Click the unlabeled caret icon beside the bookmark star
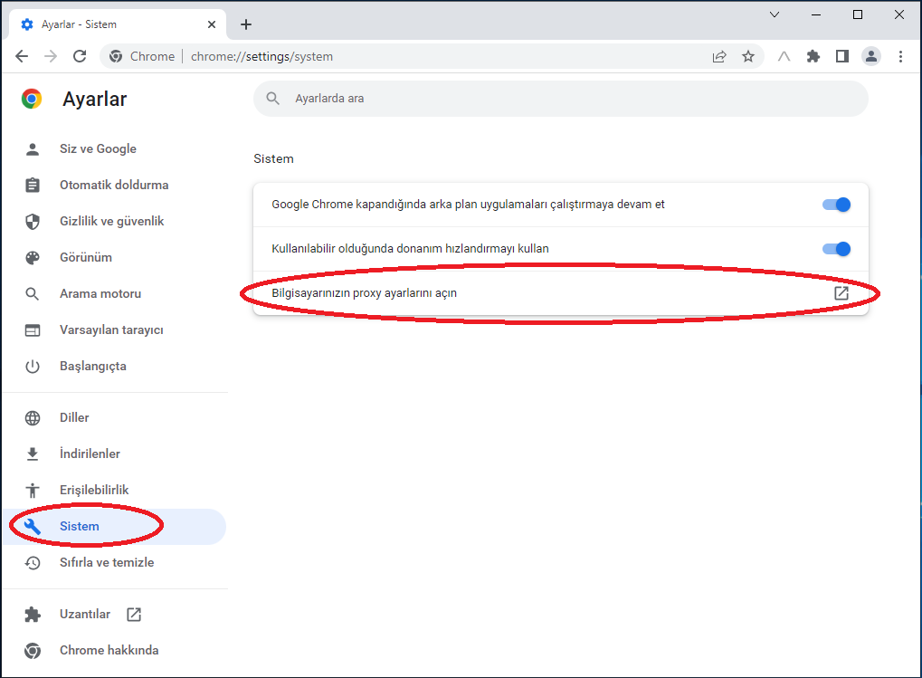Screen dimensions: 922x678 [784, 56]
